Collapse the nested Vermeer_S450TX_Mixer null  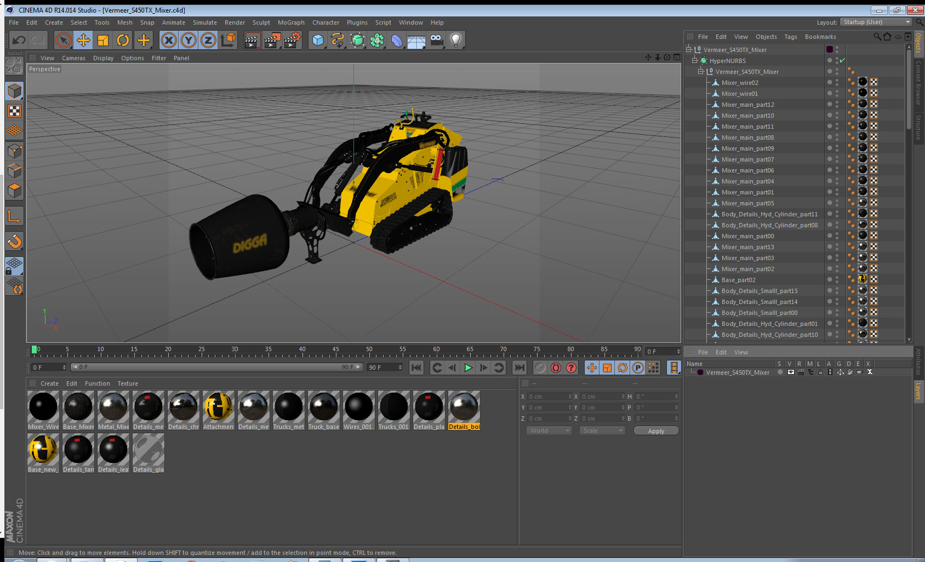[x=701, y=71]
